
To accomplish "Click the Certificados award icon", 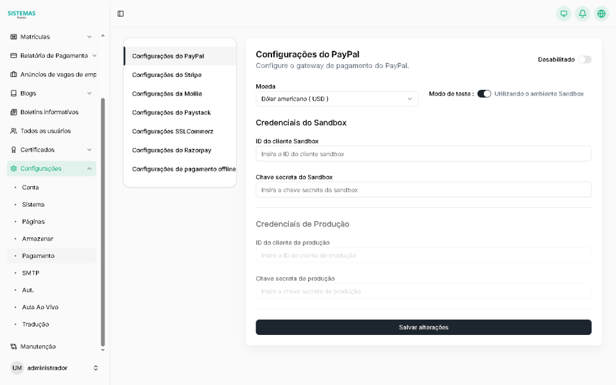I will 14,150.
